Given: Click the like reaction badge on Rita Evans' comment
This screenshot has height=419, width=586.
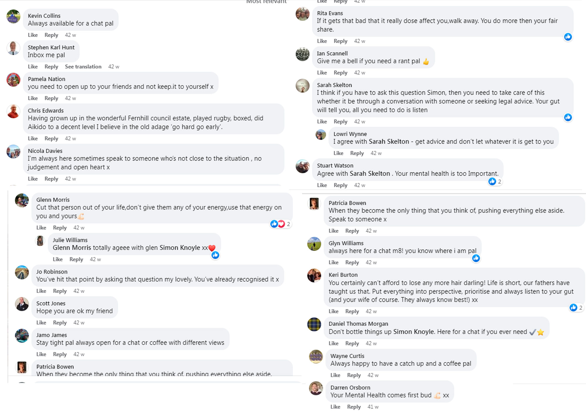Looking at the screenshot, I should point(568,37).
